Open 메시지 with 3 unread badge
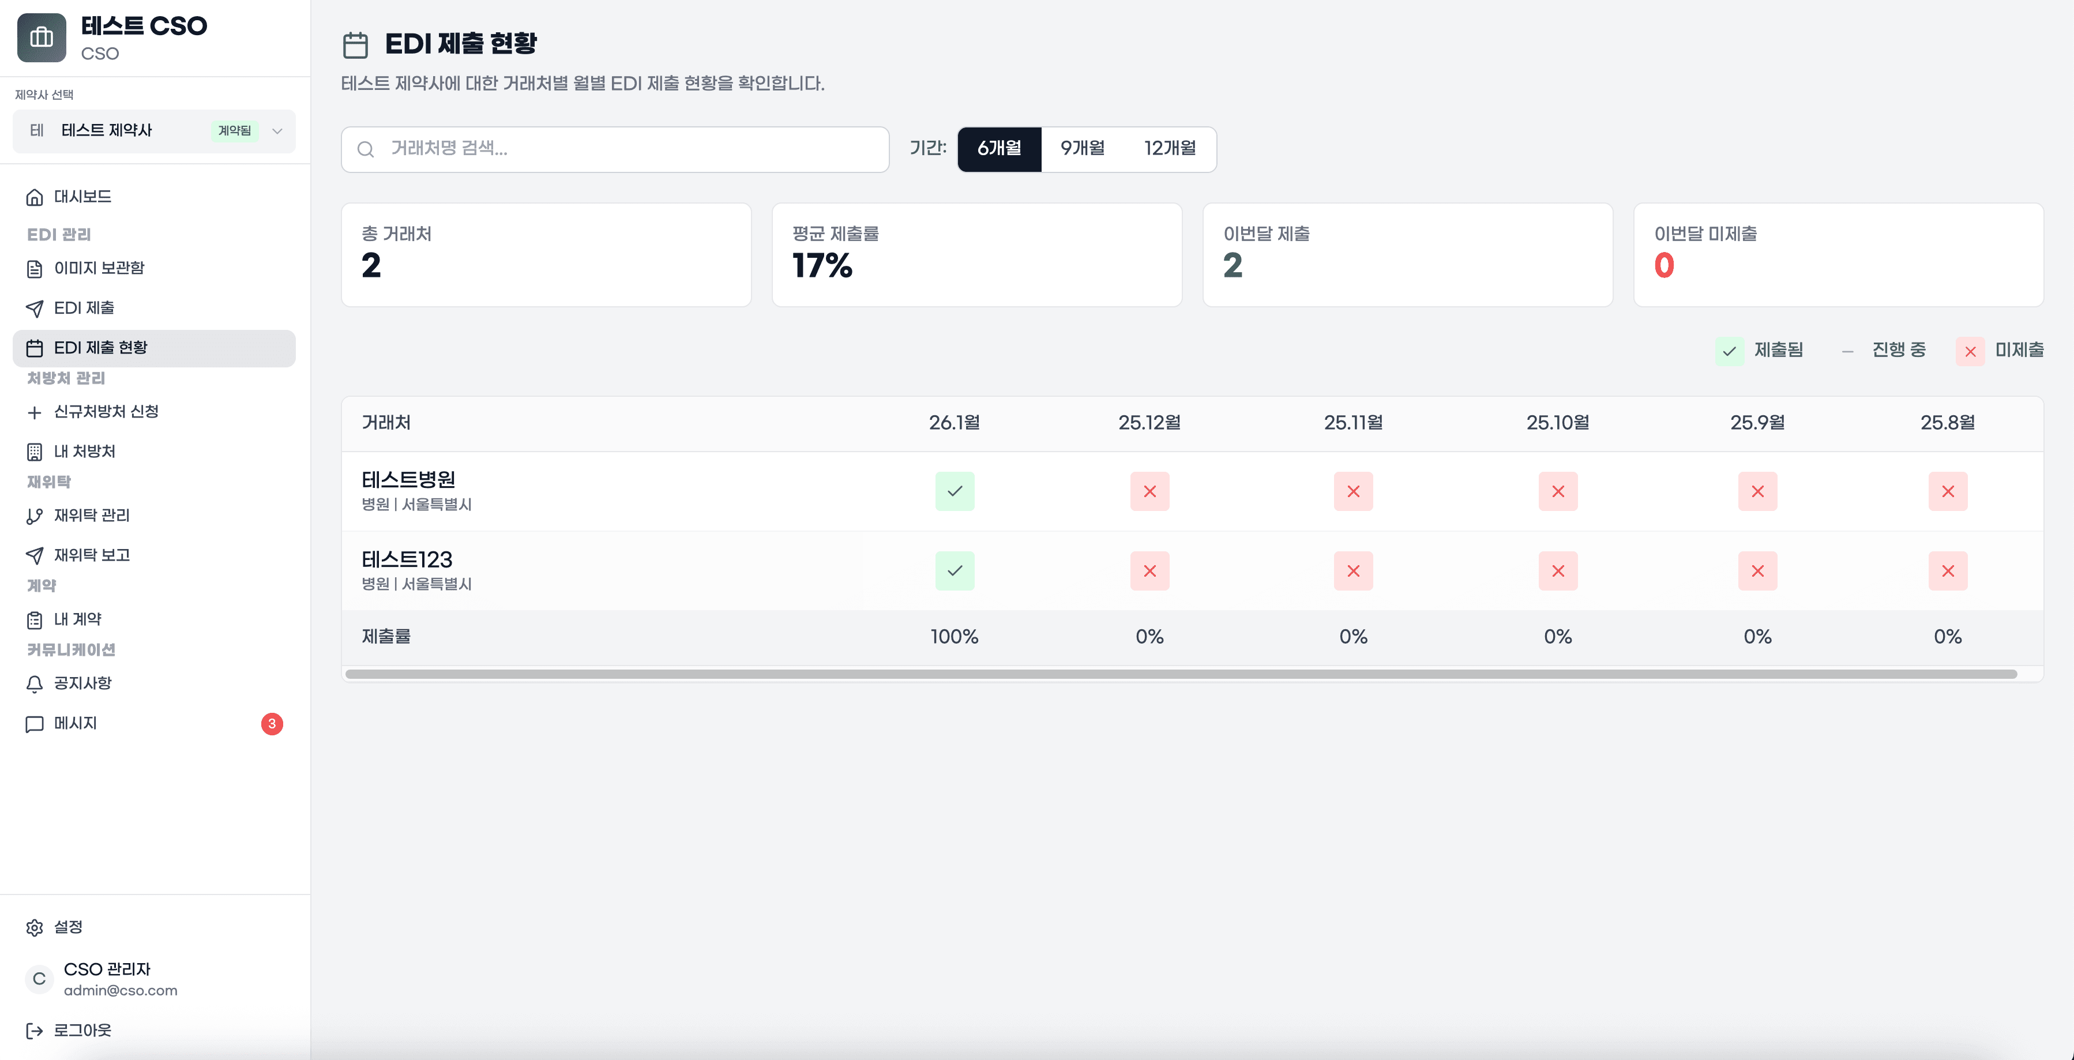 tap(75, 724)
